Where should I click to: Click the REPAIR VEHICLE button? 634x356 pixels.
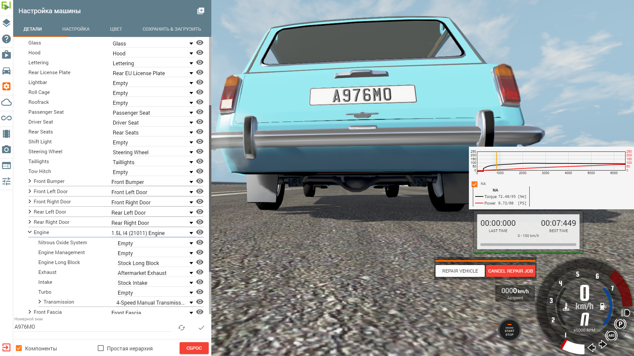460,271
